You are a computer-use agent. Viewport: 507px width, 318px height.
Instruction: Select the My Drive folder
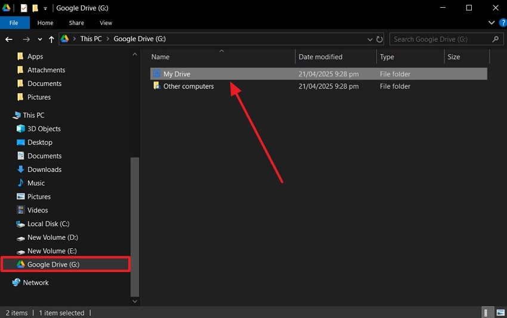[319, 74]
